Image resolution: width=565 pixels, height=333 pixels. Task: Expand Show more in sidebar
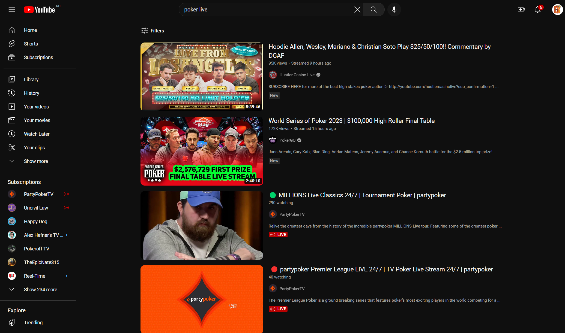pos(36,161)
